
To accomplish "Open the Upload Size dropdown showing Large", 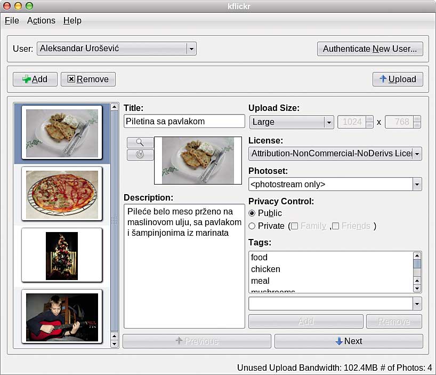I will (292, 122).
